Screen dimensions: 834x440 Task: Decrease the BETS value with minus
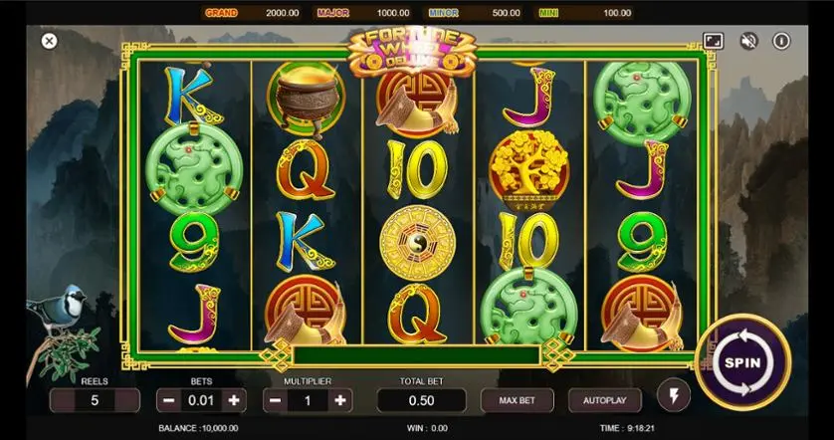[168, 400]
